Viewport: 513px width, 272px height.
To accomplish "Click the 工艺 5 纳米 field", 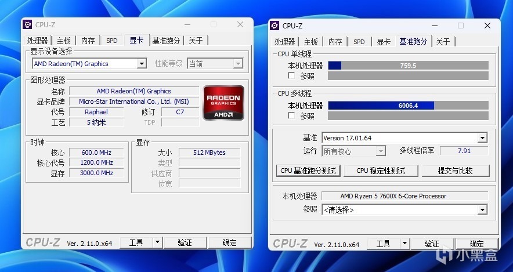I will pos(96,122).
